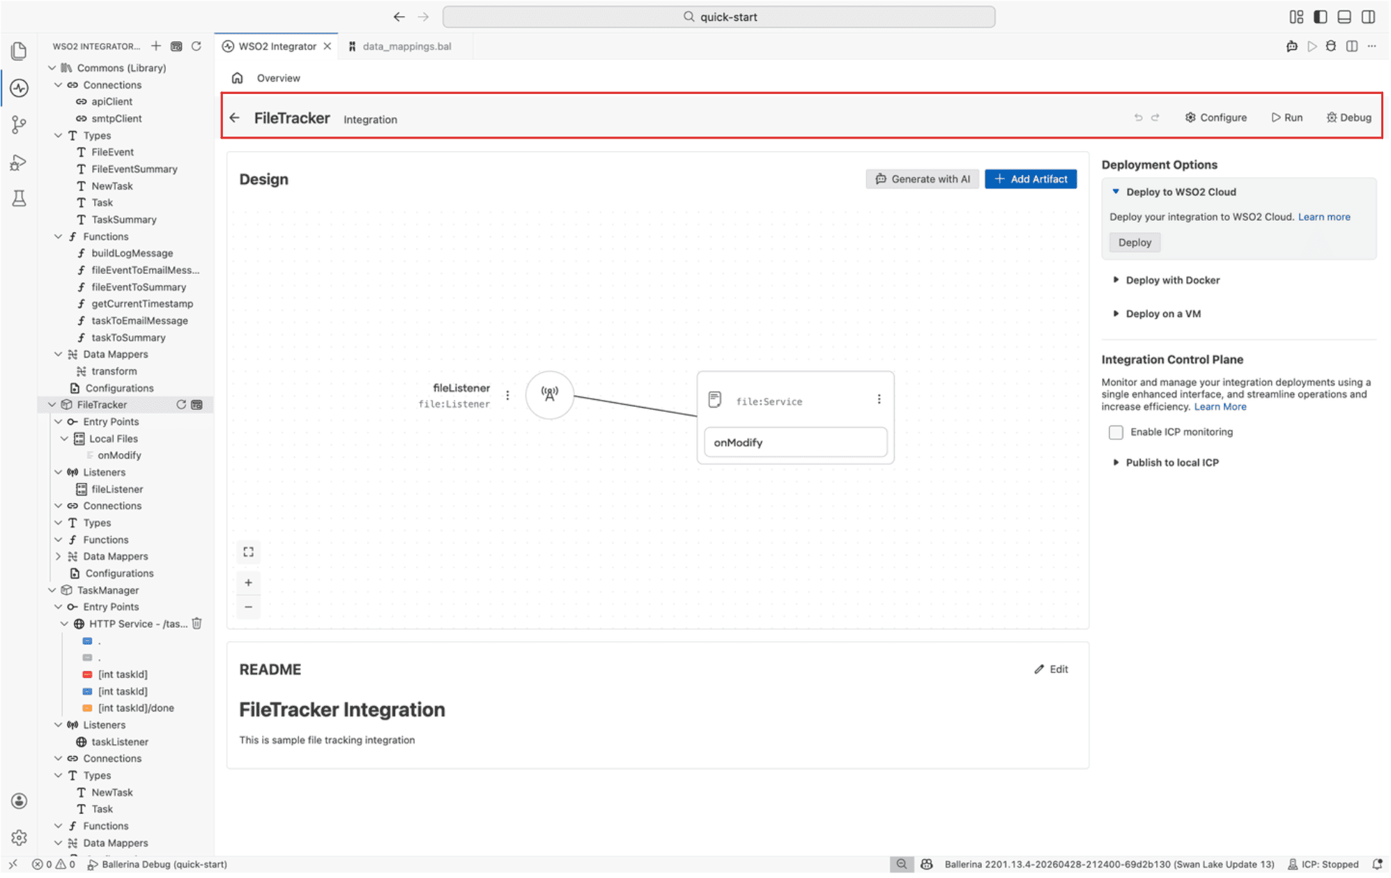The image size is (1391, 878).
Task: Open the editor More Actions ellipsis
Action: (1371, 46)
